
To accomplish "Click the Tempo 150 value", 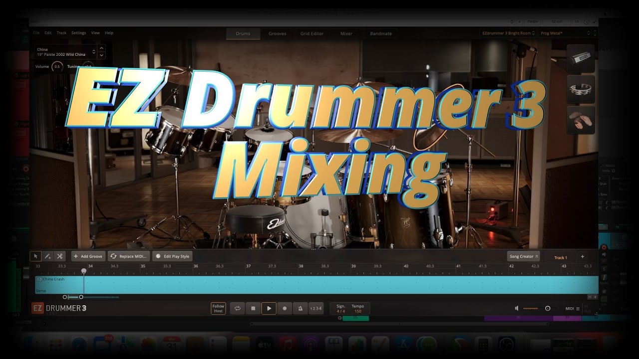I will coord(358,311).
